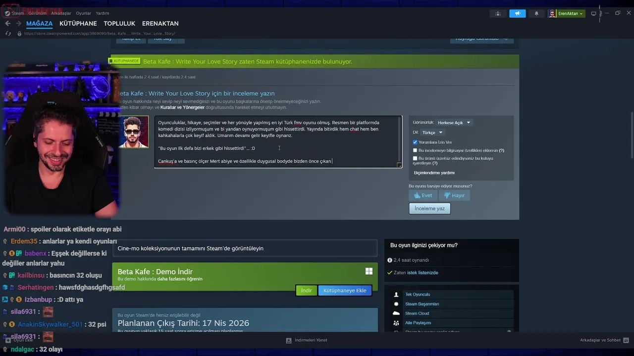Click the Windows logo on demo banner
This screenshot has height=356, width=634.
tap(369, 271)
